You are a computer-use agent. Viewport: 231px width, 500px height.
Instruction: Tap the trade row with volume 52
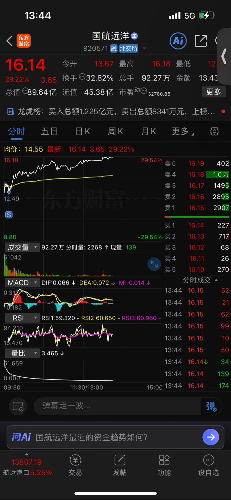(x=197, y=291)
